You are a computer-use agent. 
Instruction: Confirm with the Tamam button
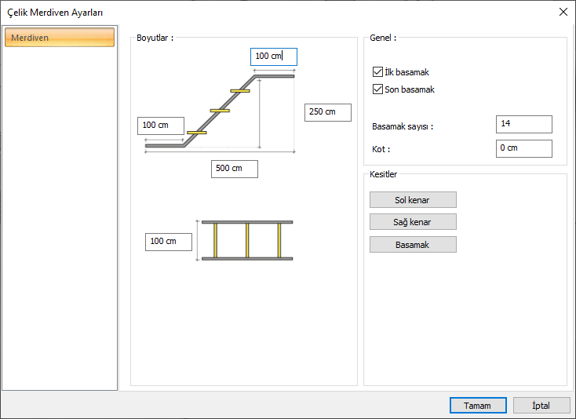(x=477, y=406)
